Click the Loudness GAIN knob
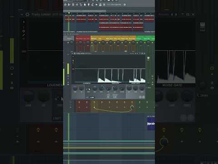 (75, 88)
